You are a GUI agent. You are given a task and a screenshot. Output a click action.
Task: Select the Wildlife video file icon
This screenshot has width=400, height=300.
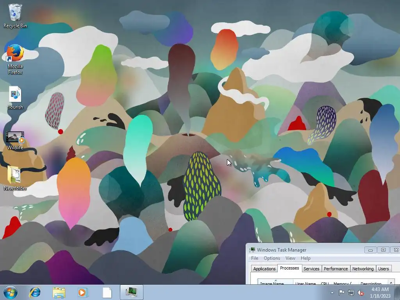tap(15, 140)
